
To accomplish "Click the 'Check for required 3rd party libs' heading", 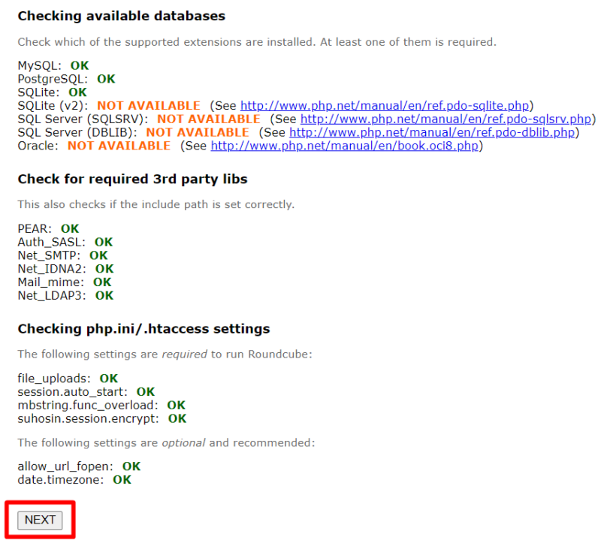I will [x=133, y=179].
